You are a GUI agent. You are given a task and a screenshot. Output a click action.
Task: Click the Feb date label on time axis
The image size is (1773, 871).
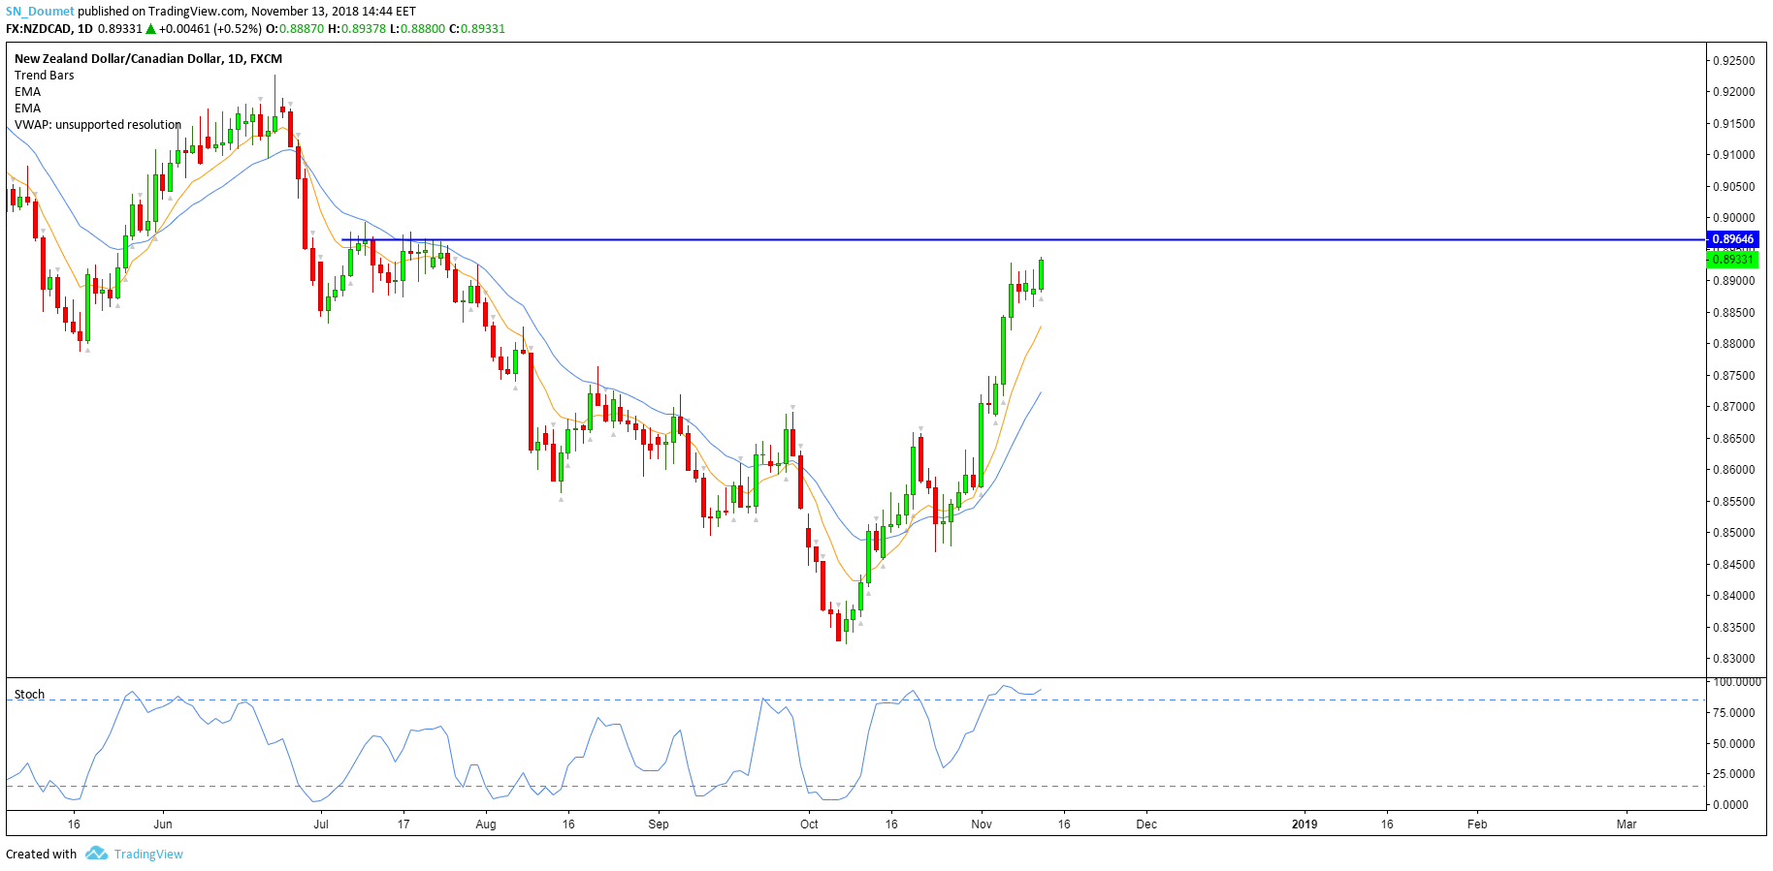[x=1477, y=824]
